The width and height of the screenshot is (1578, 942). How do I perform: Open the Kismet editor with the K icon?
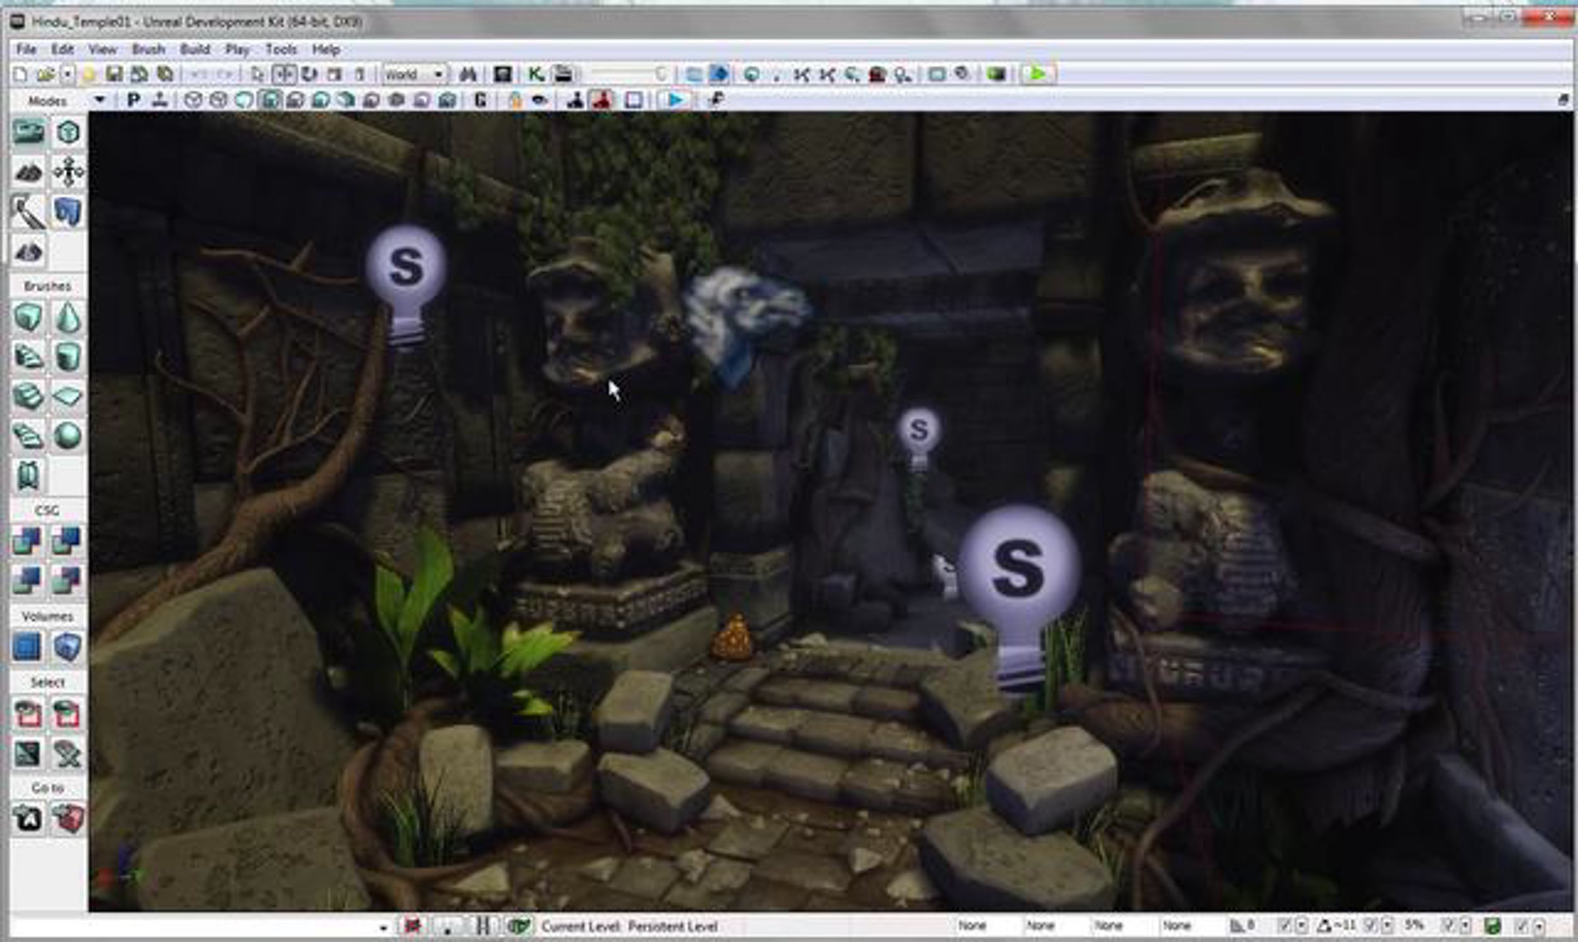(x=536, y=74)
